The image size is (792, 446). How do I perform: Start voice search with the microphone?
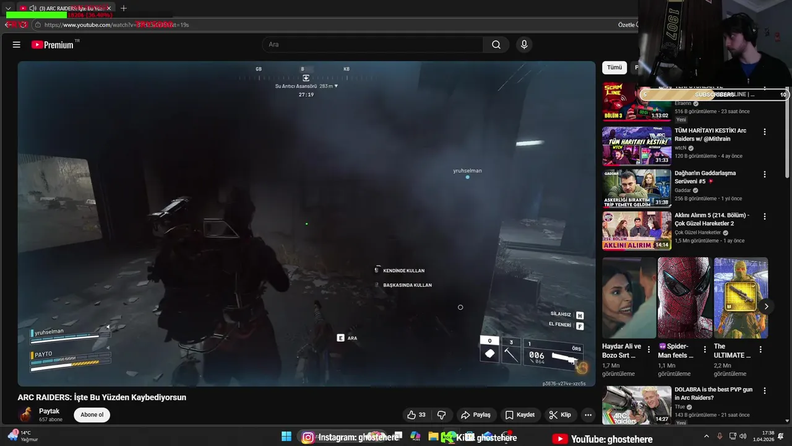click(x=524, y=45)
